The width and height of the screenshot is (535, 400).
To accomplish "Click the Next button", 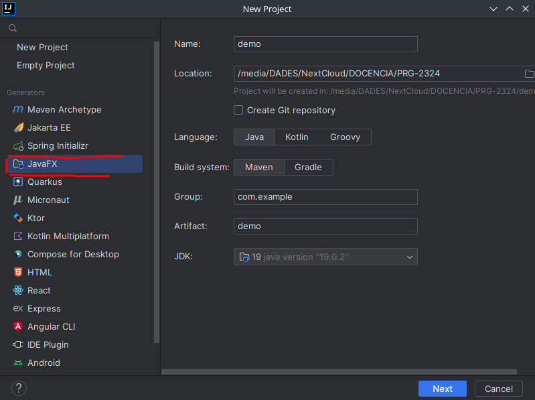I will tap(443, 389).
